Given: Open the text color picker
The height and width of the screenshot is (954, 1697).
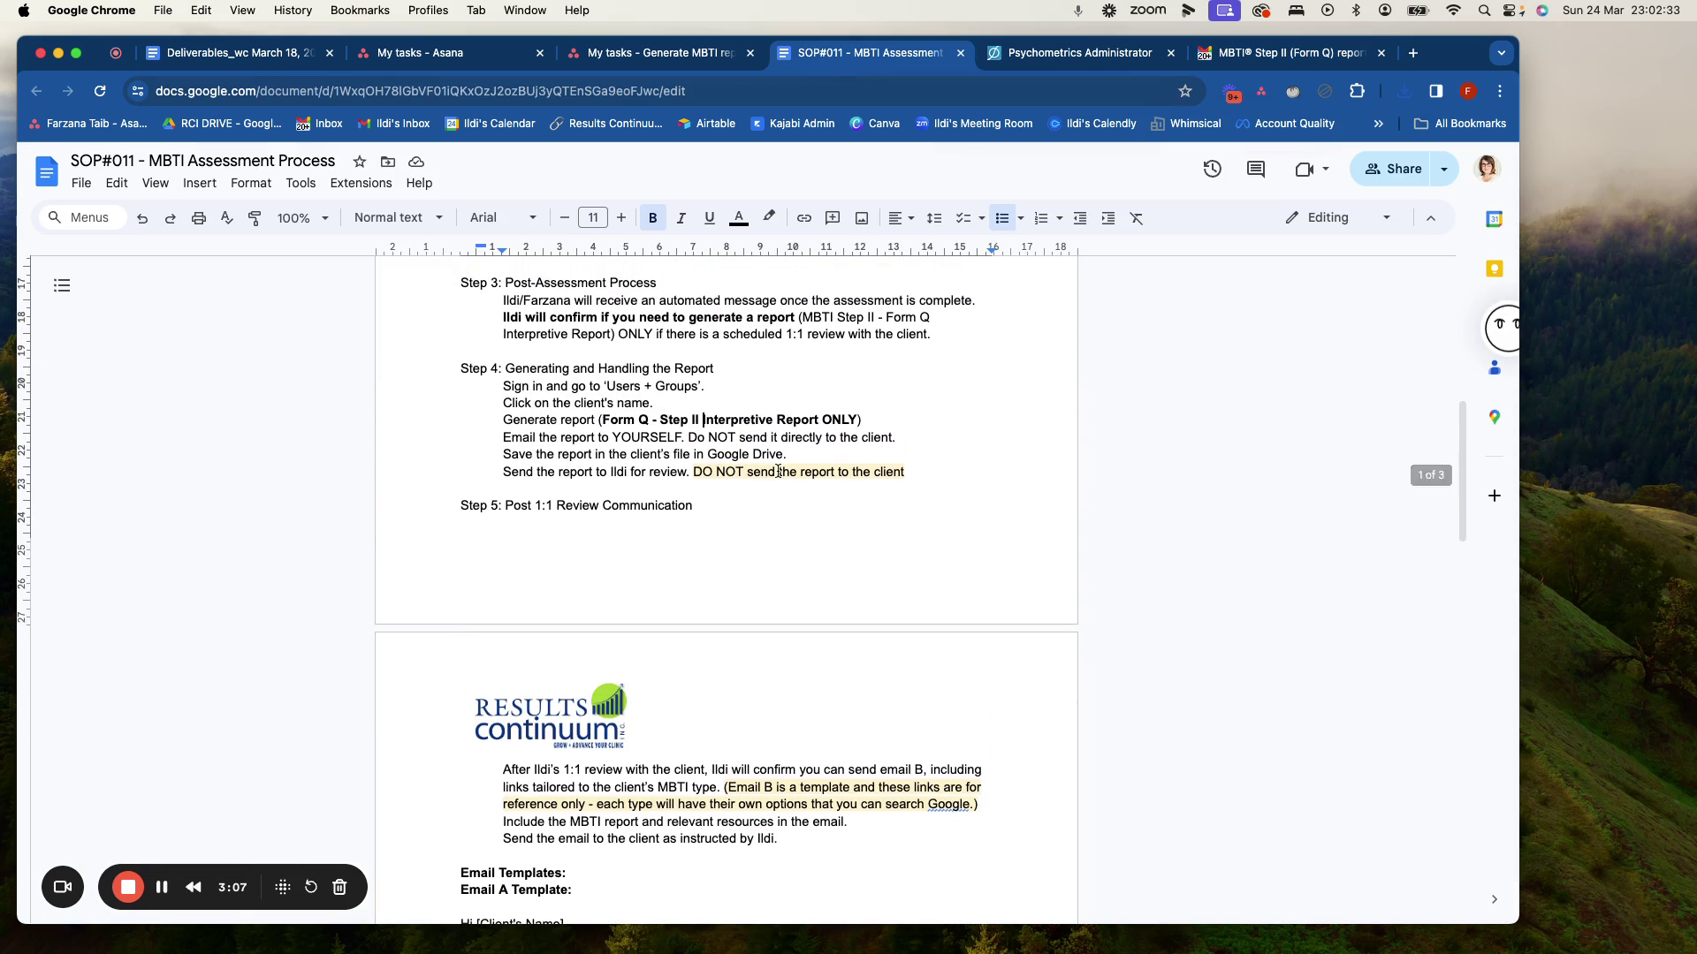Looking at the screenshot, I should click(739, 218).
